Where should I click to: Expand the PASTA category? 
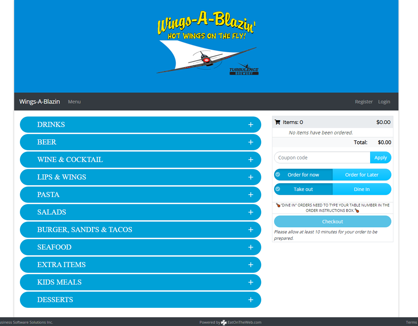[x=141, y=195]
